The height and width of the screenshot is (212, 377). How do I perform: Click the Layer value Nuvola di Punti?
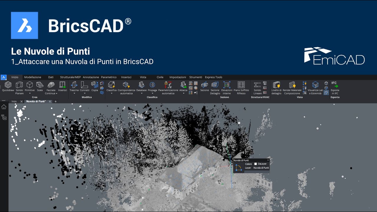(261, 168)
